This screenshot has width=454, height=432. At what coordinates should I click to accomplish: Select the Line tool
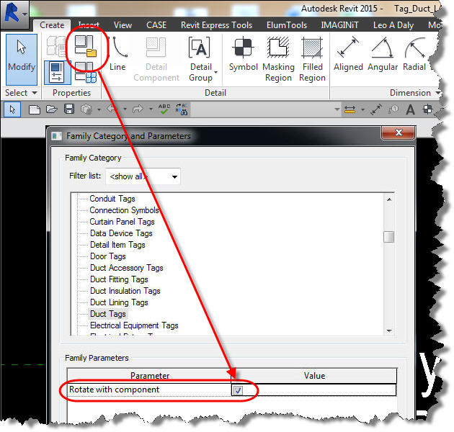[x=117, y=54]
